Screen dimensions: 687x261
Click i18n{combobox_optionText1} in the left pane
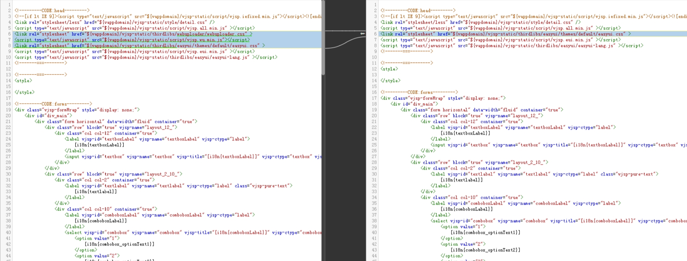[x=119, y=244]
